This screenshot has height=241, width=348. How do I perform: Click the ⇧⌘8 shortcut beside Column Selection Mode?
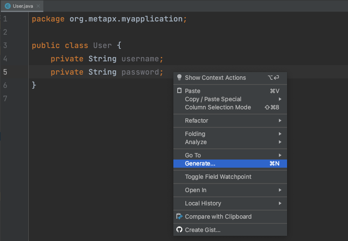click(272, 107)
